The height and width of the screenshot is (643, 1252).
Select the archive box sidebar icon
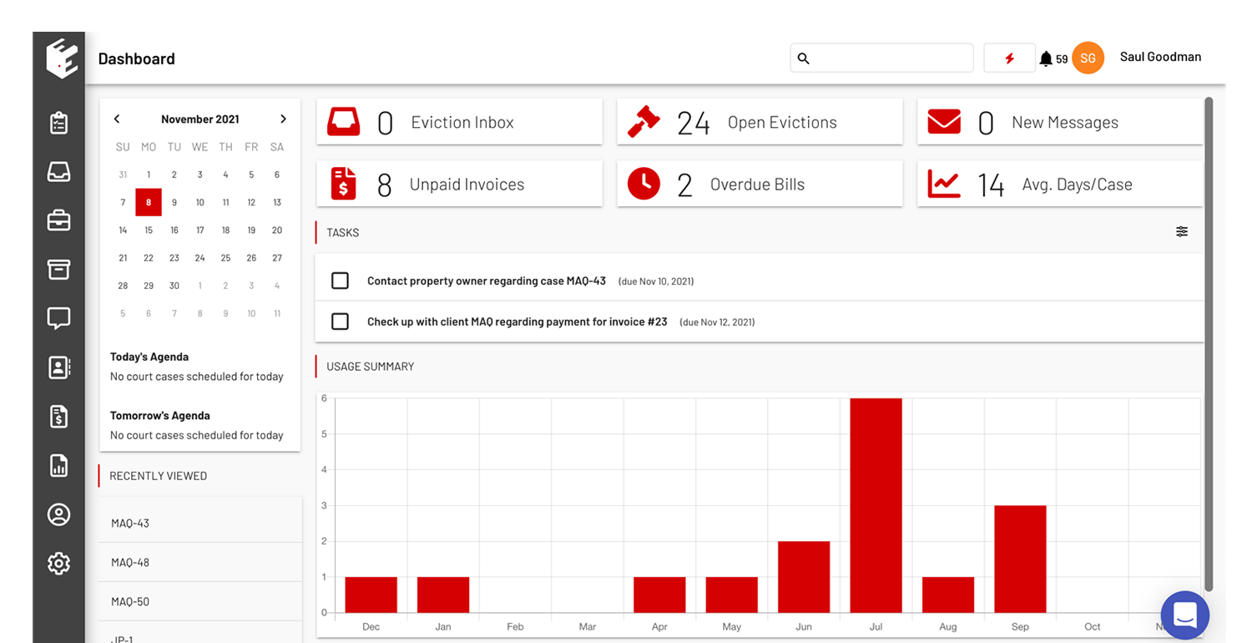coord(58,269)
